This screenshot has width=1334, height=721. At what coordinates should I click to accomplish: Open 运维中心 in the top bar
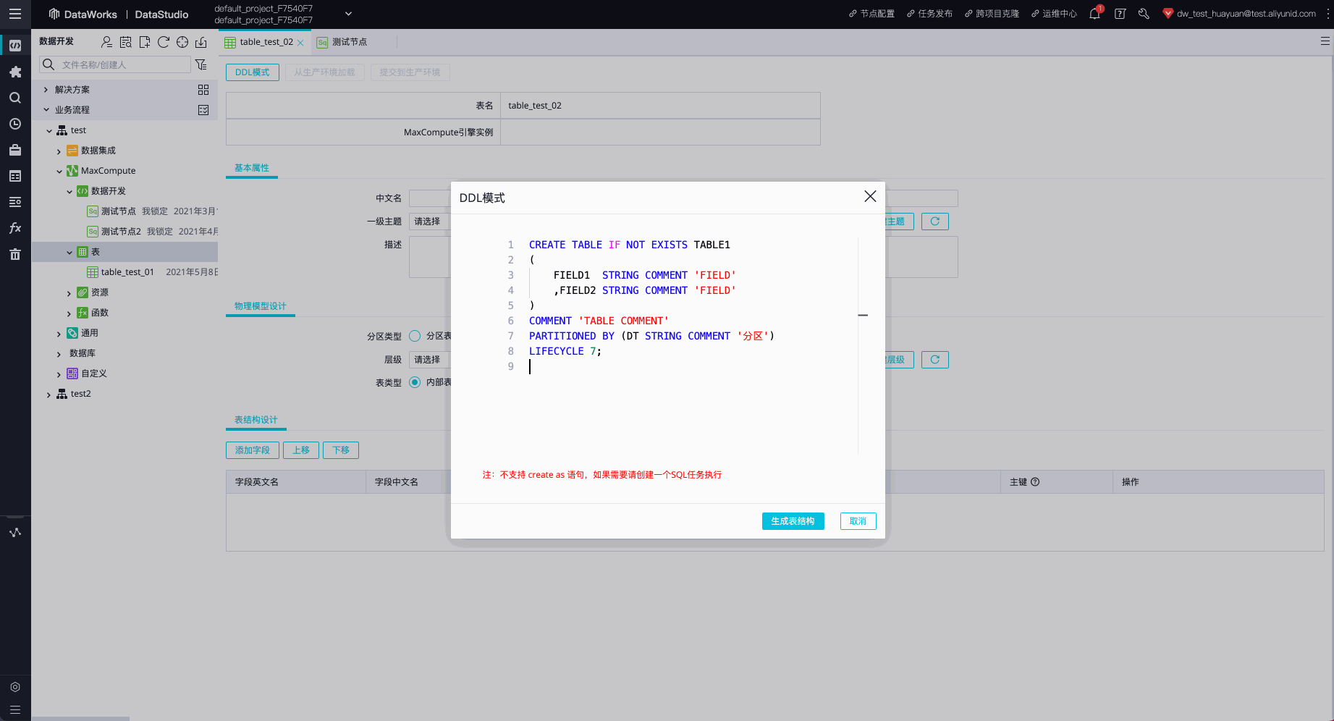coord(1054,14)
